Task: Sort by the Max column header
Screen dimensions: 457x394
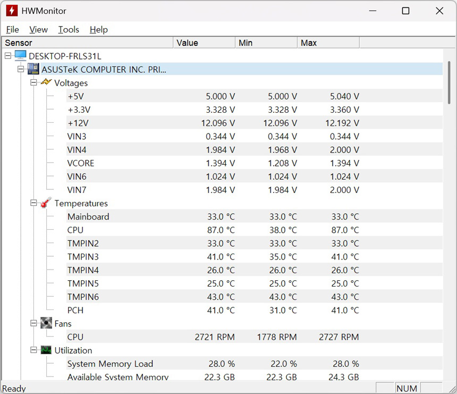Action: click(x=328, y=43)
